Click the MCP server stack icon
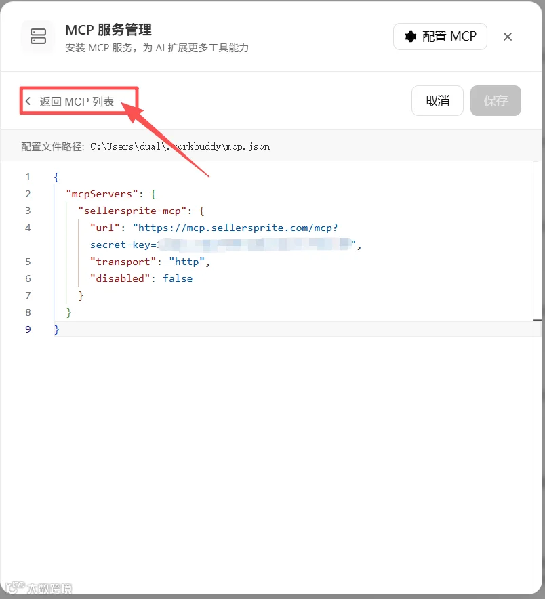Image resolution: width=545 pixels, height=599 pixels. (38, 37)
